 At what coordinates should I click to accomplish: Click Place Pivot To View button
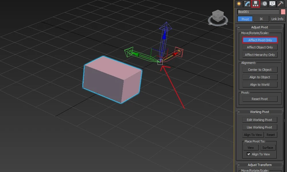[251, 148]
